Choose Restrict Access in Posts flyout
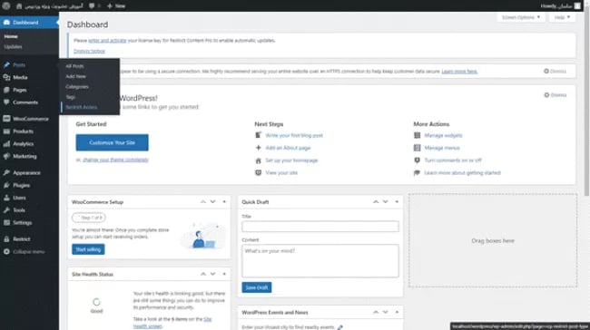Viewport: 590px width, 330px height. click(x=82, y=107)
